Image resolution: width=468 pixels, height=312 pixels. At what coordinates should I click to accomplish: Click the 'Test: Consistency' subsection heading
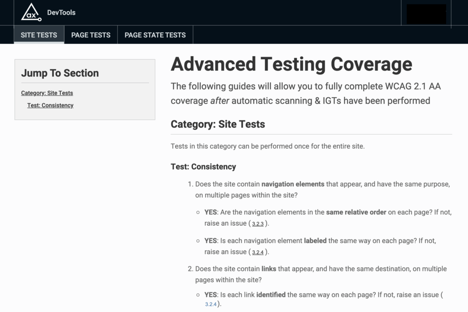point(203,166)
